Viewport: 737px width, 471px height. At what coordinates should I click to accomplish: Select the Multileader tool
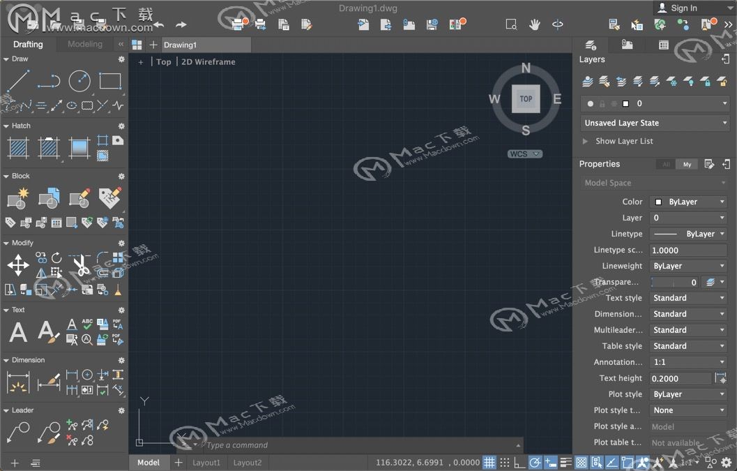click(18, 433)
